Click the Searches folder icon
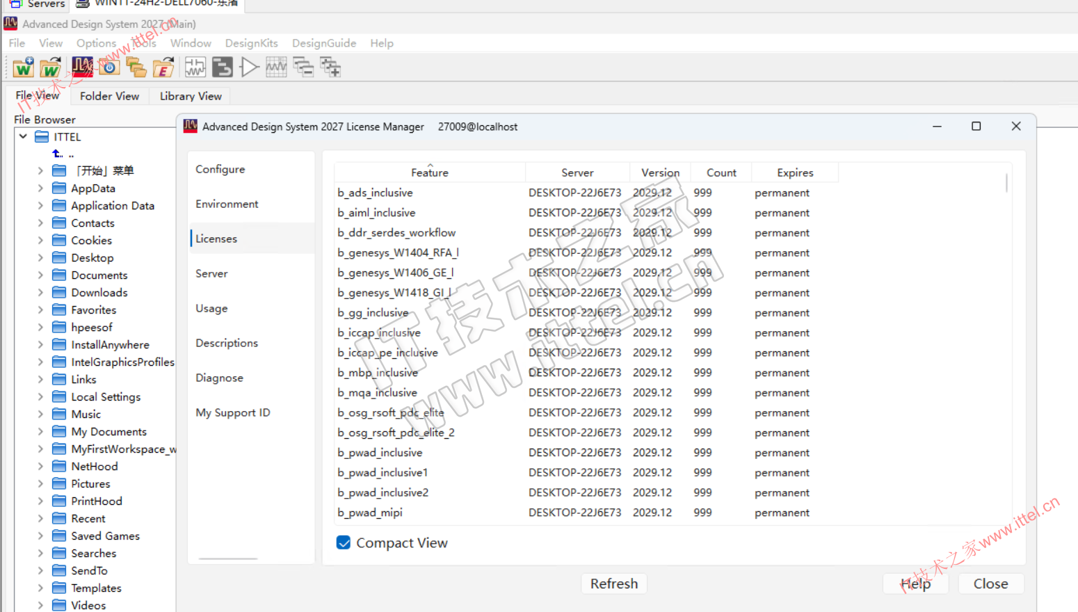This screenshot has width=1078, height=612. click(59, 553)
